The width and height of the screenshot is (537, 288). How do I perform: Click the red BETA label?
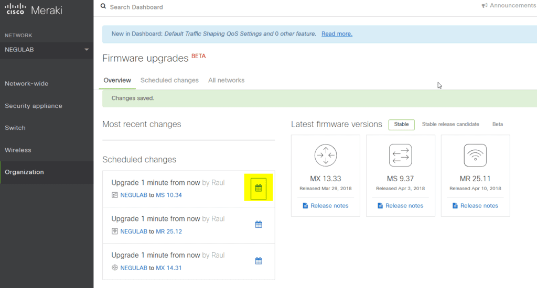click(198, 56)
